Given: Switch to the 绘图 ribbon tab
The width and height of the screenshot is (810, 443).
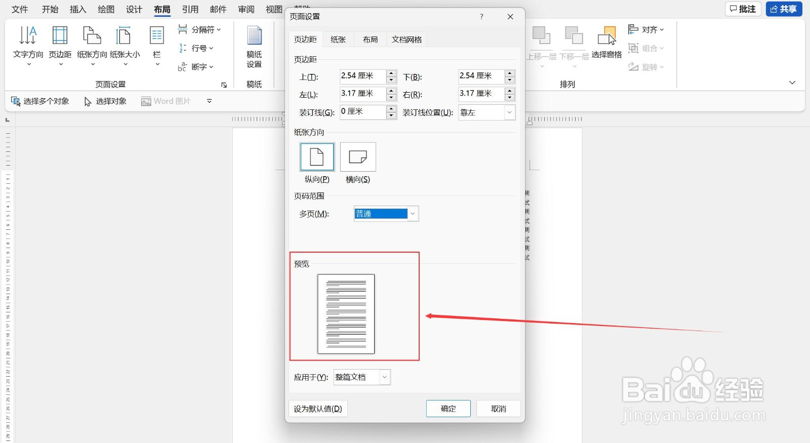Looking at the screenshot, I should (106, 9).
